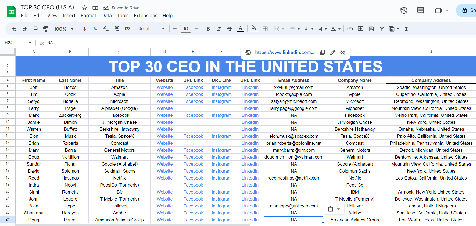Print the spreadsheet using the printer icon
The height and width of the screenshot is (226, 476).
coord(35,29)
